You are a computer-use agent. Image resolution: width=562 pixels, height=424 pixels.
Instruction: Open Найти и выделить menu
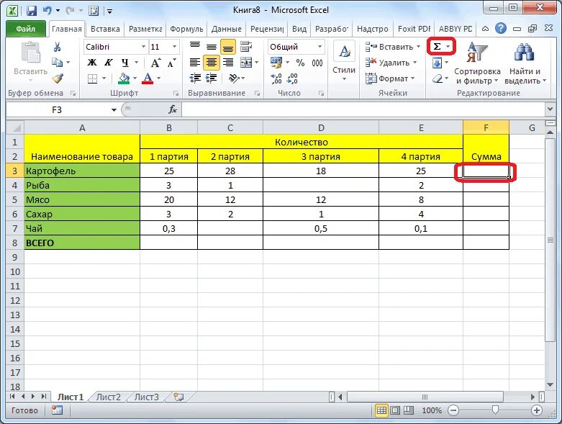(525, 63)
